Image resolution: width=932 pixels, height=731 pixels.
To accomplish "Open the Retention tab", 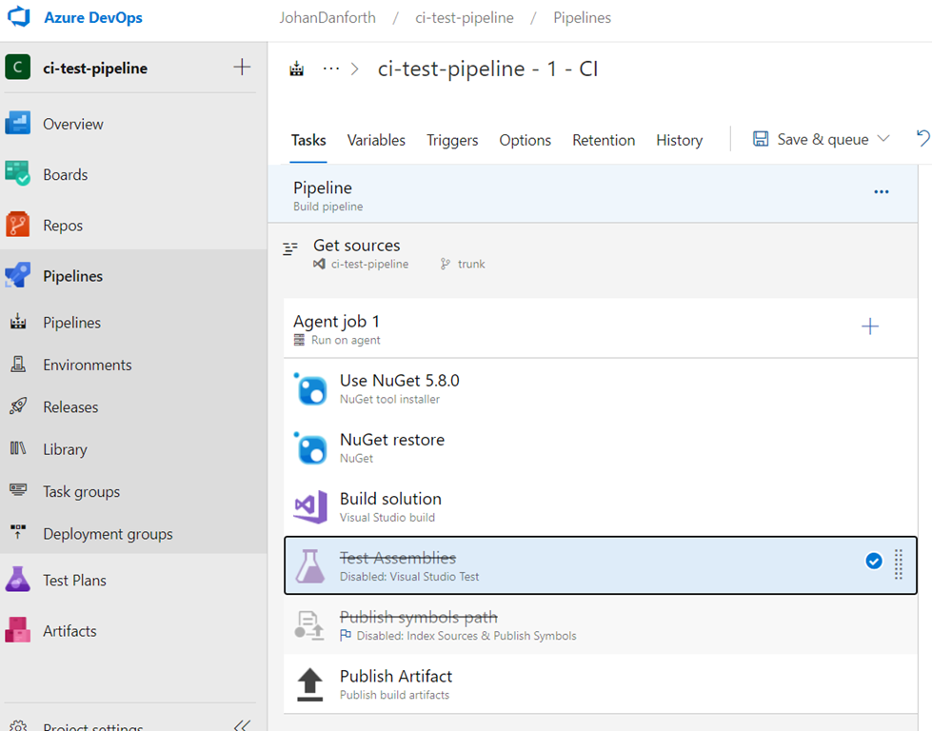I will pos(604,140).
